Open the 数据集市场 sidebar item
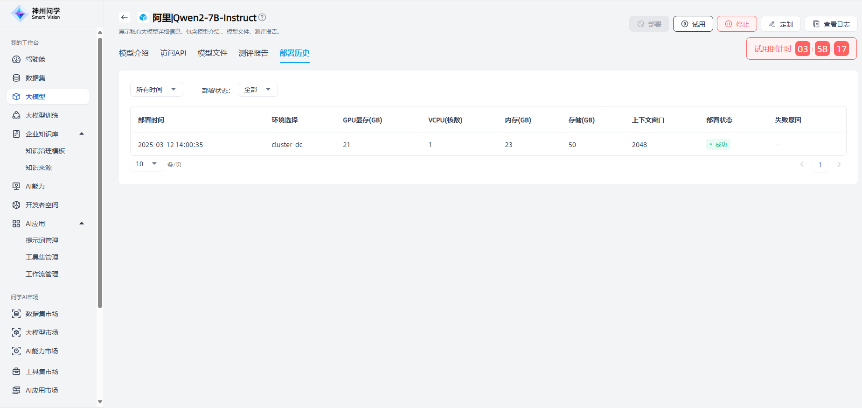This screenshot has width=862, height=408. [42, 314]
